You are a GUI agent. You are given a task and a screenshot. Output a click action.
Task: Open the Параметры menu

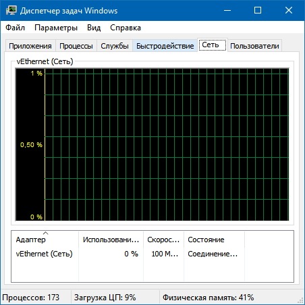56,28
